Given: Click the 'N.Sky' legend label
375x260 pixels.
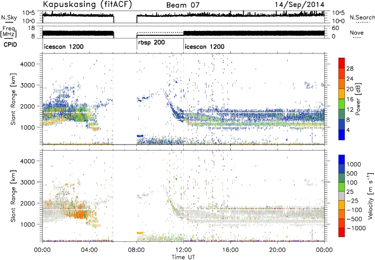Looking at the screenshot, I should [9, 17].
